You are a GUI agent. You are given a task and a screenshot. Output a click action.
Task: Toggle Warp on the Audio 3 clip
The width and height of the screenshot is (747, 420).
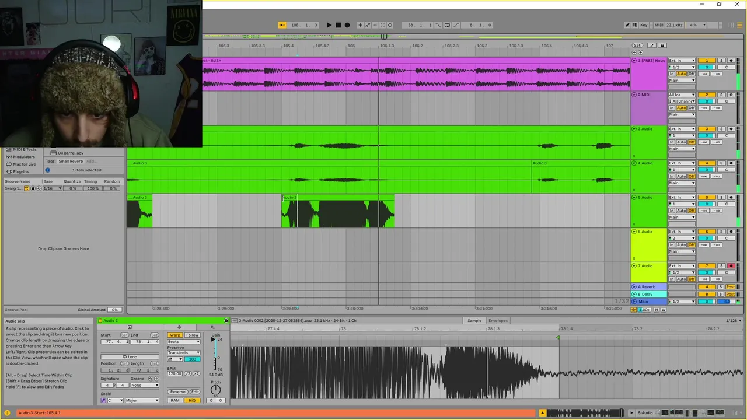point(175,335)
